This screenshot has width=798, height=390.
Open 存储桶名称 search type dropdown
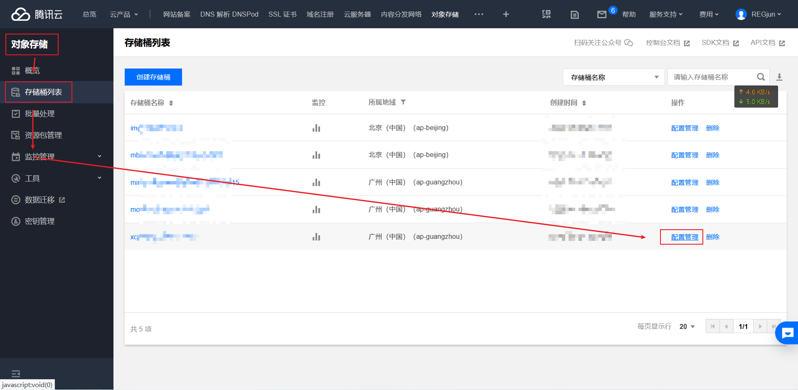coord(613,77)
